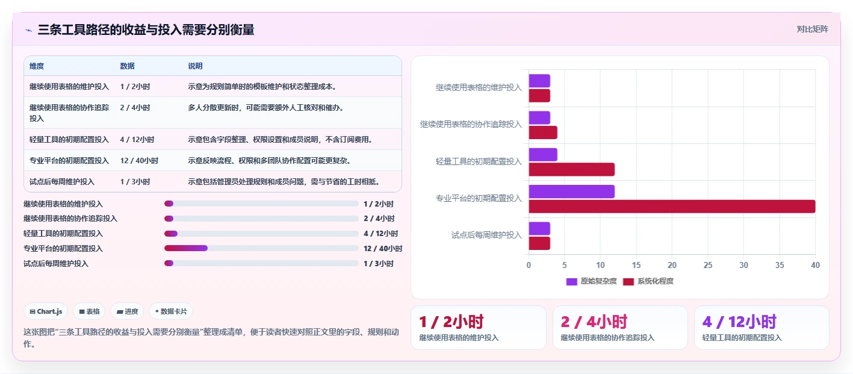Click the red 系统化程度 legend swatch

coord(628,281)
